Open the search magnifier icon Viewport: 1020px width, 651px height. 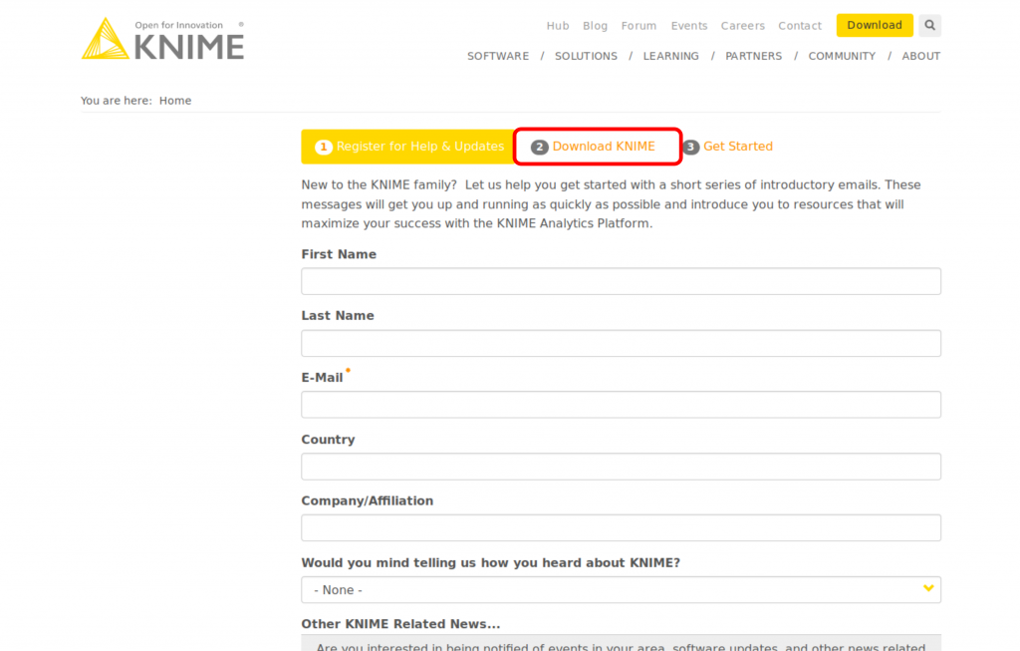pyautogui.click(x=929, y=25)
